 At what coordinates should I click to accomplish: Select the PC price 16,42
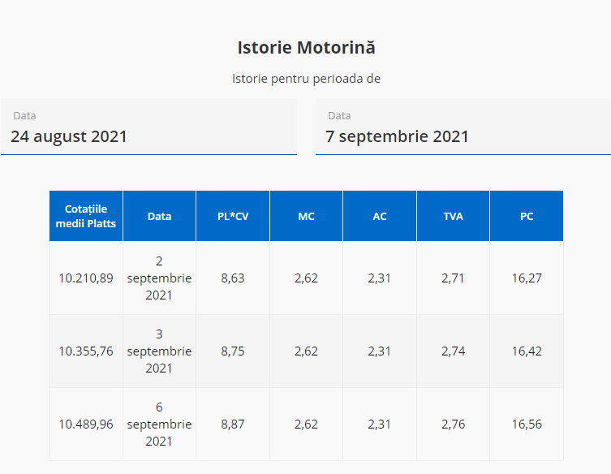point(527,351)
